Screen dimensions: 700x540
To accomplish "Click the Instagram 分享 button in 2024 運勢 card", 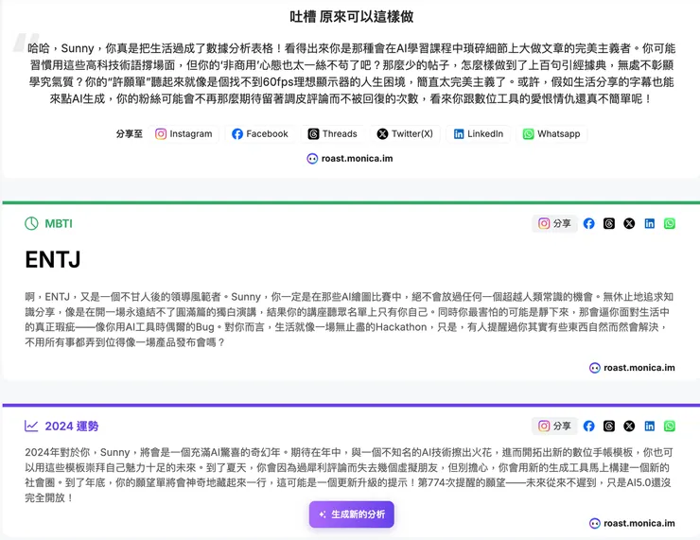I will click(x=554, y=427).
